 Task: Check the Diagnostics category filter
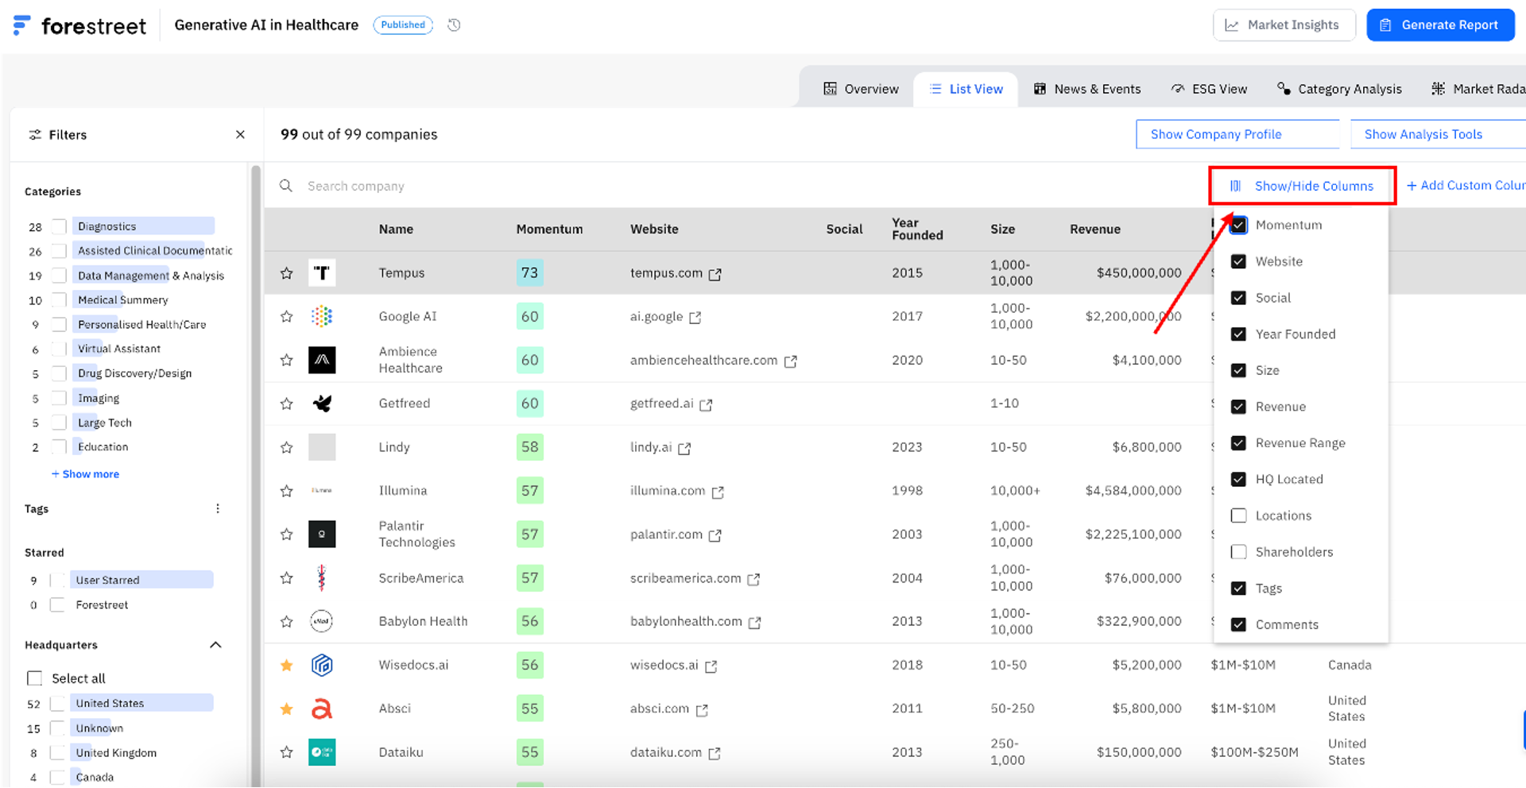click(59, 226)
